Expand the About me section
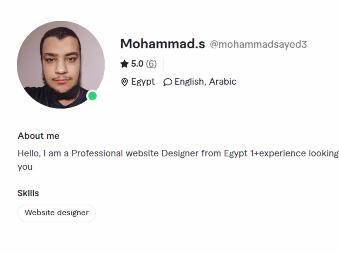Viewport: 339px width, 254px height. tap(38, 136)
